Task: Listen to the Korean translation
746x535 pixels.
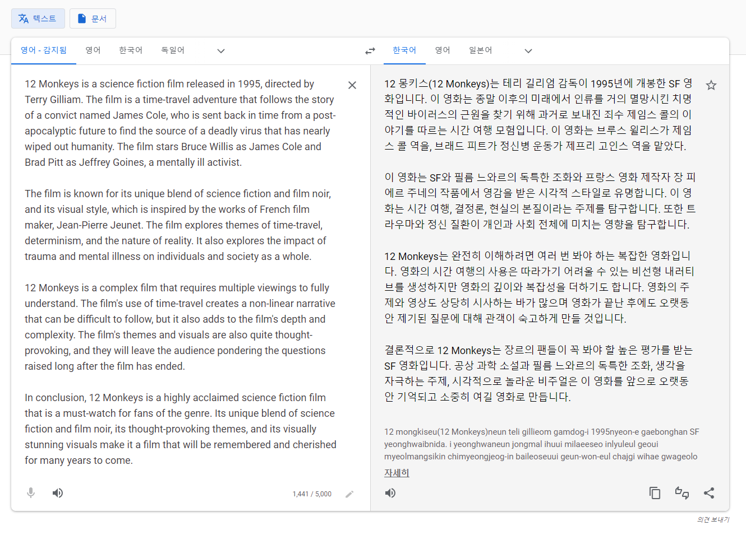Action: point(390,493)
